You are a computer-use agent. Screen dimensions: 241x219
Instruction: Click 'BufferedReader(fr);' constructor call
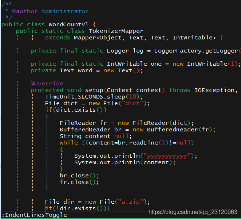pyautogui.click(x=181, y=130)
